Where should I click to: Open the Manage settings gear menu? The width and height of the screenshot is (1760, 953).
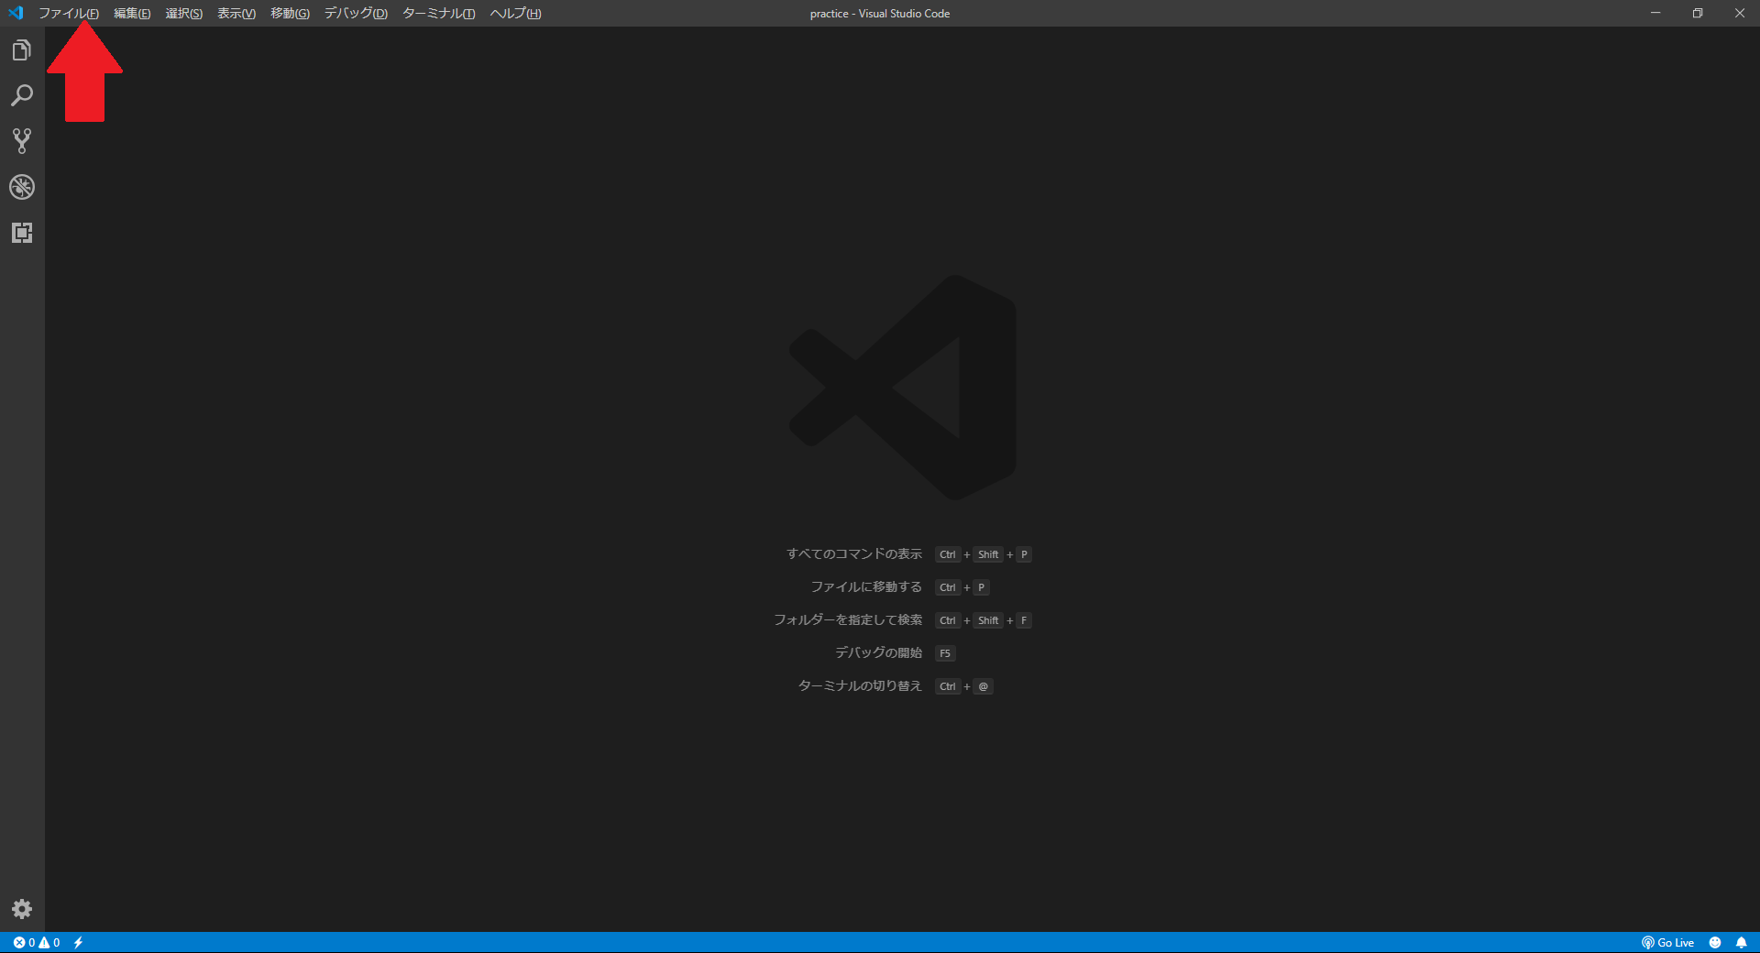pos(22,909)
